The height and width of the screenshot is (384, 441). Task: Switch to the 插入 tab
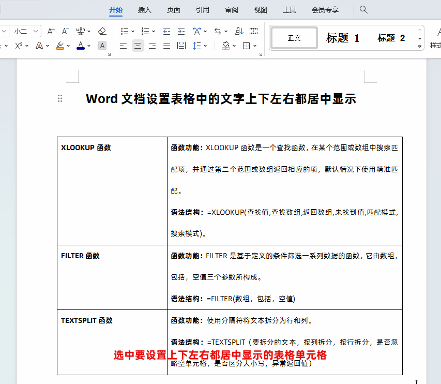(x=145, y=10)
